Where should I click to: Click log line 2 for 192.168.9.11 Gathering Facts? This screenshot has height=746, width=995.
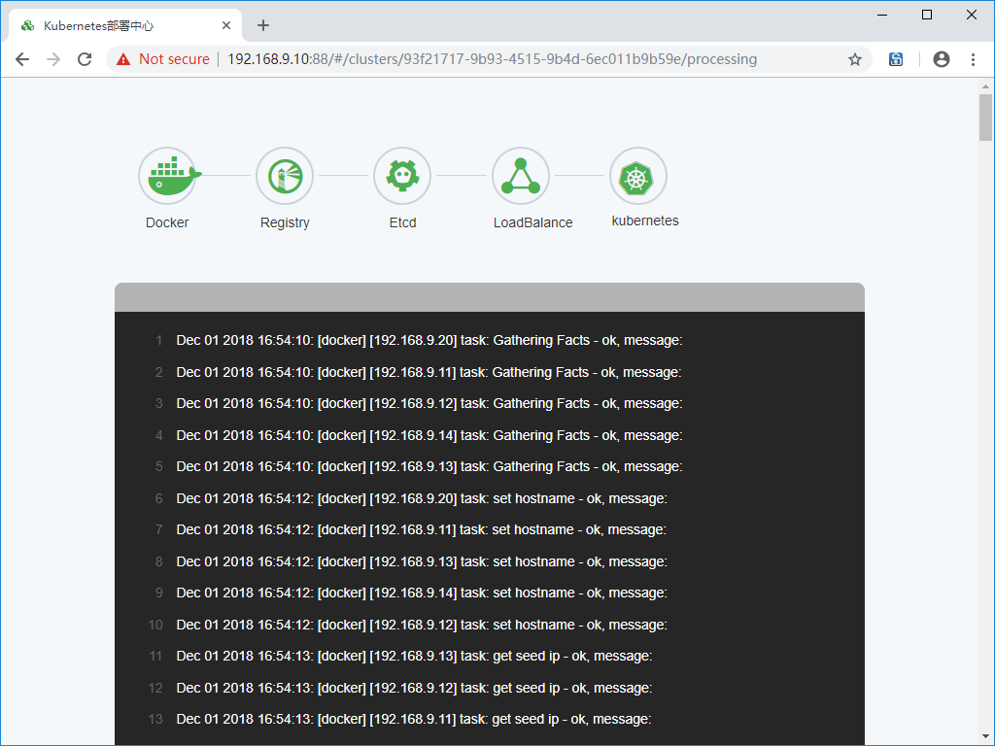429,372
